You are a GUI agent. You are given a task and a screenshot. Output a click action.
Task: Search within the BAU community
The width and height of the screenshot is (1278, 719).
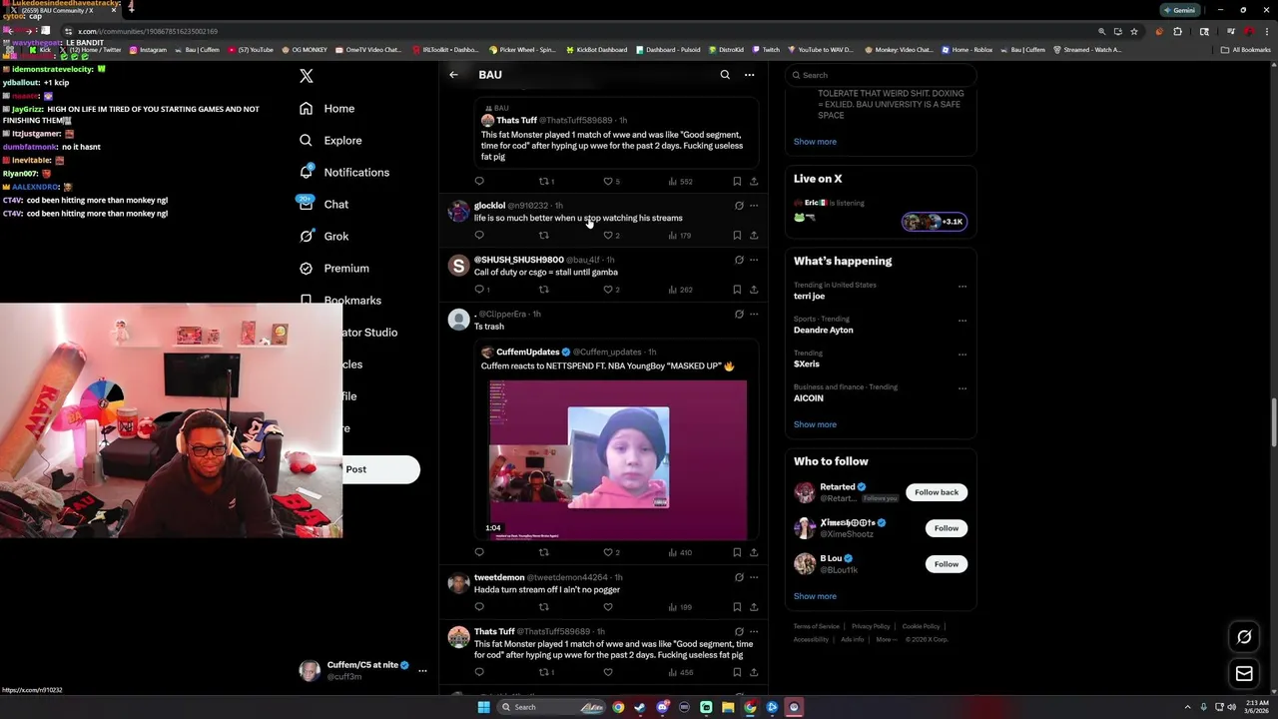point(725,75)
